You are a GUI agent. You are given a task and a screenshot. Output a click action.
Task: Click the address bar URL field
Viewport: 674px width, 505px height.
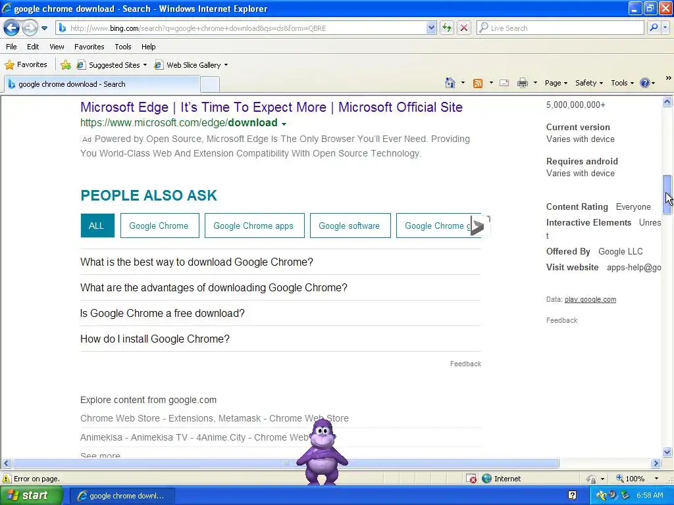click(241, 28)
